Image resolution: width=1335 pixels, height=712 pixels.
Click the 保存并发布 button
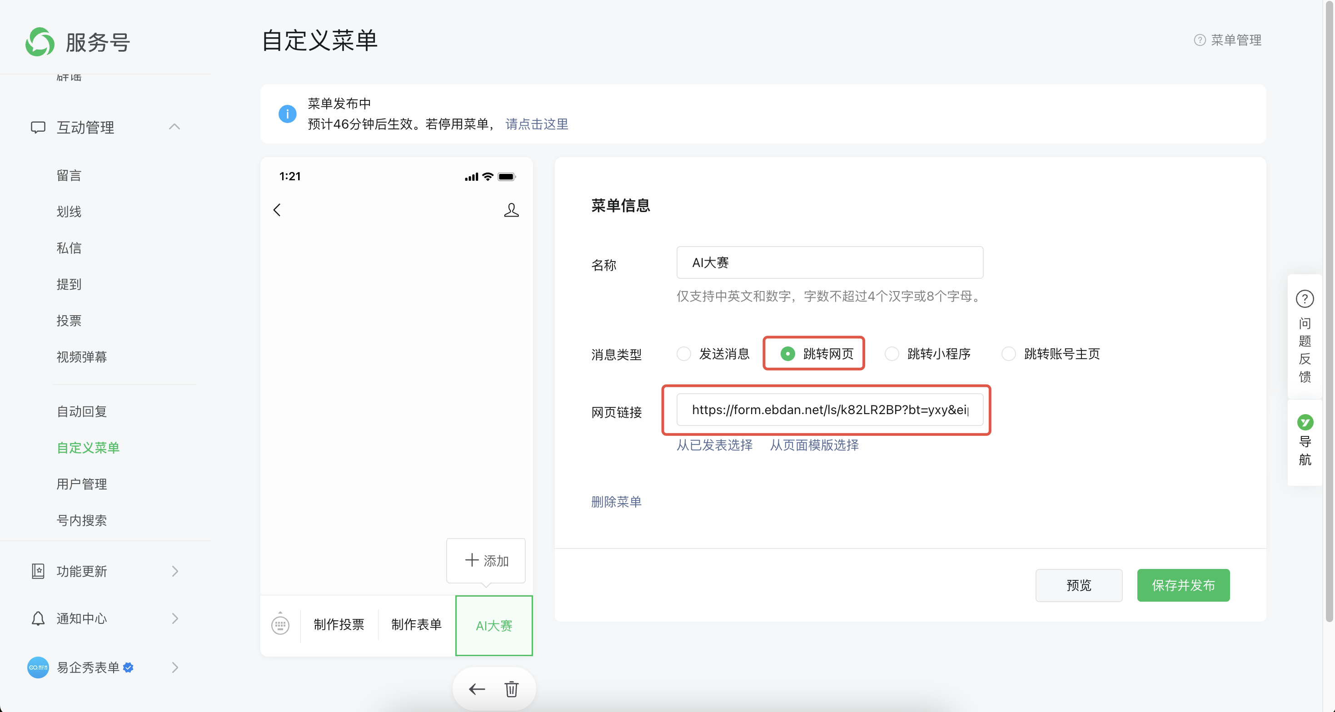(x=1183, y=585)
